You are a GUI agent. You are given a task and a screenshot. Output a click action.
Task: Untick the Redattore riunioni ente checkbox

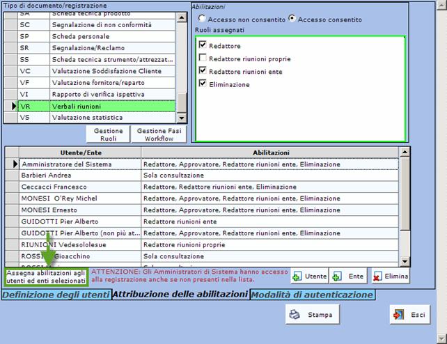point(203,71)
